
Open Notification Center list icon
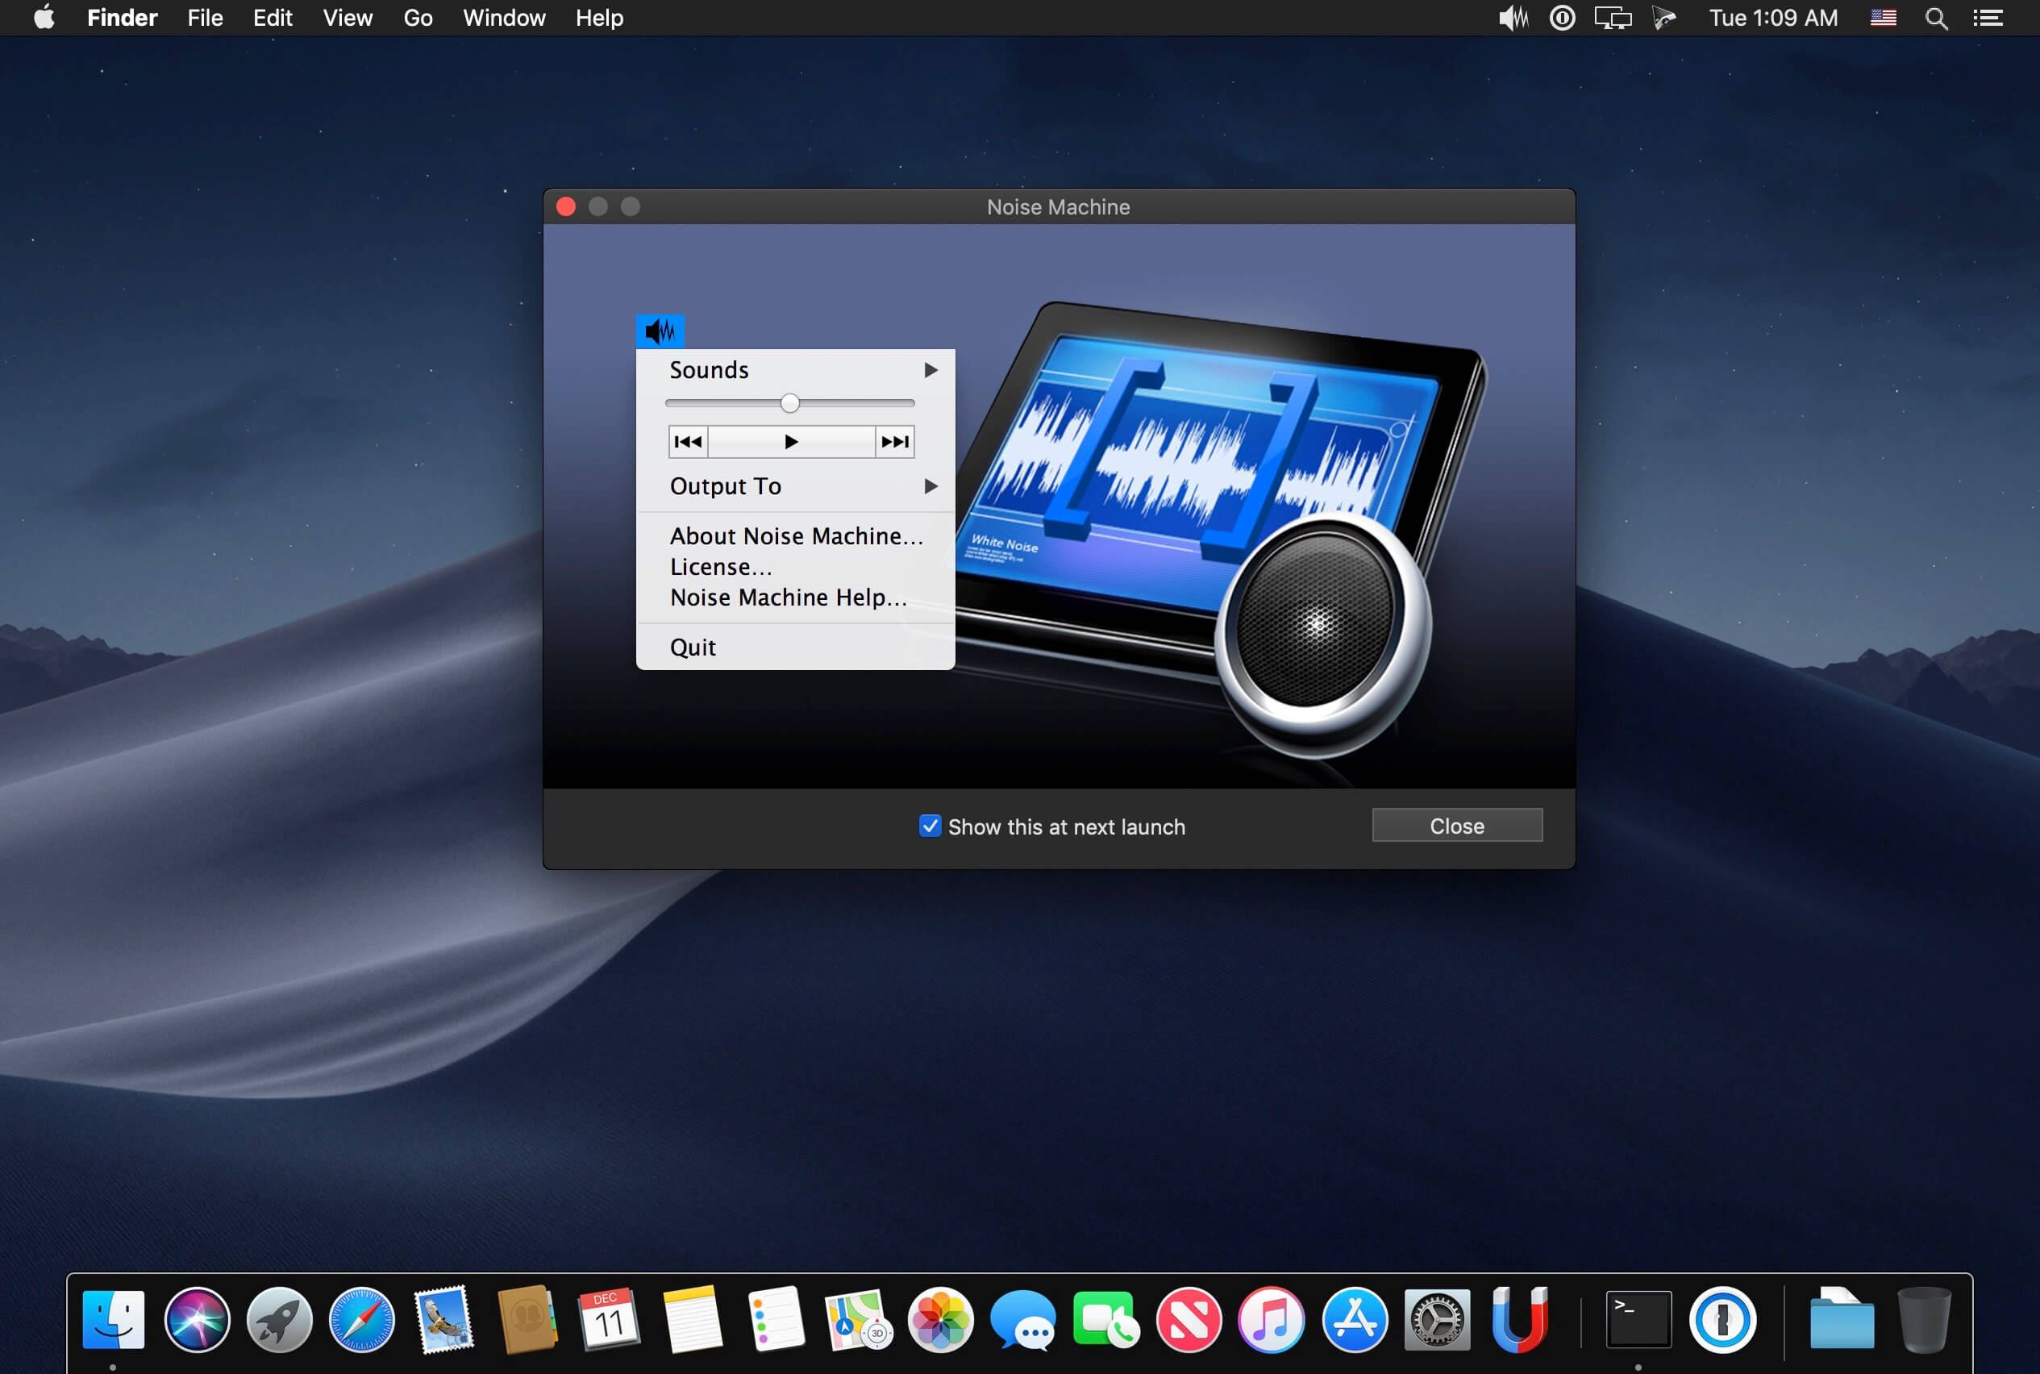(x=1988, y=19)
